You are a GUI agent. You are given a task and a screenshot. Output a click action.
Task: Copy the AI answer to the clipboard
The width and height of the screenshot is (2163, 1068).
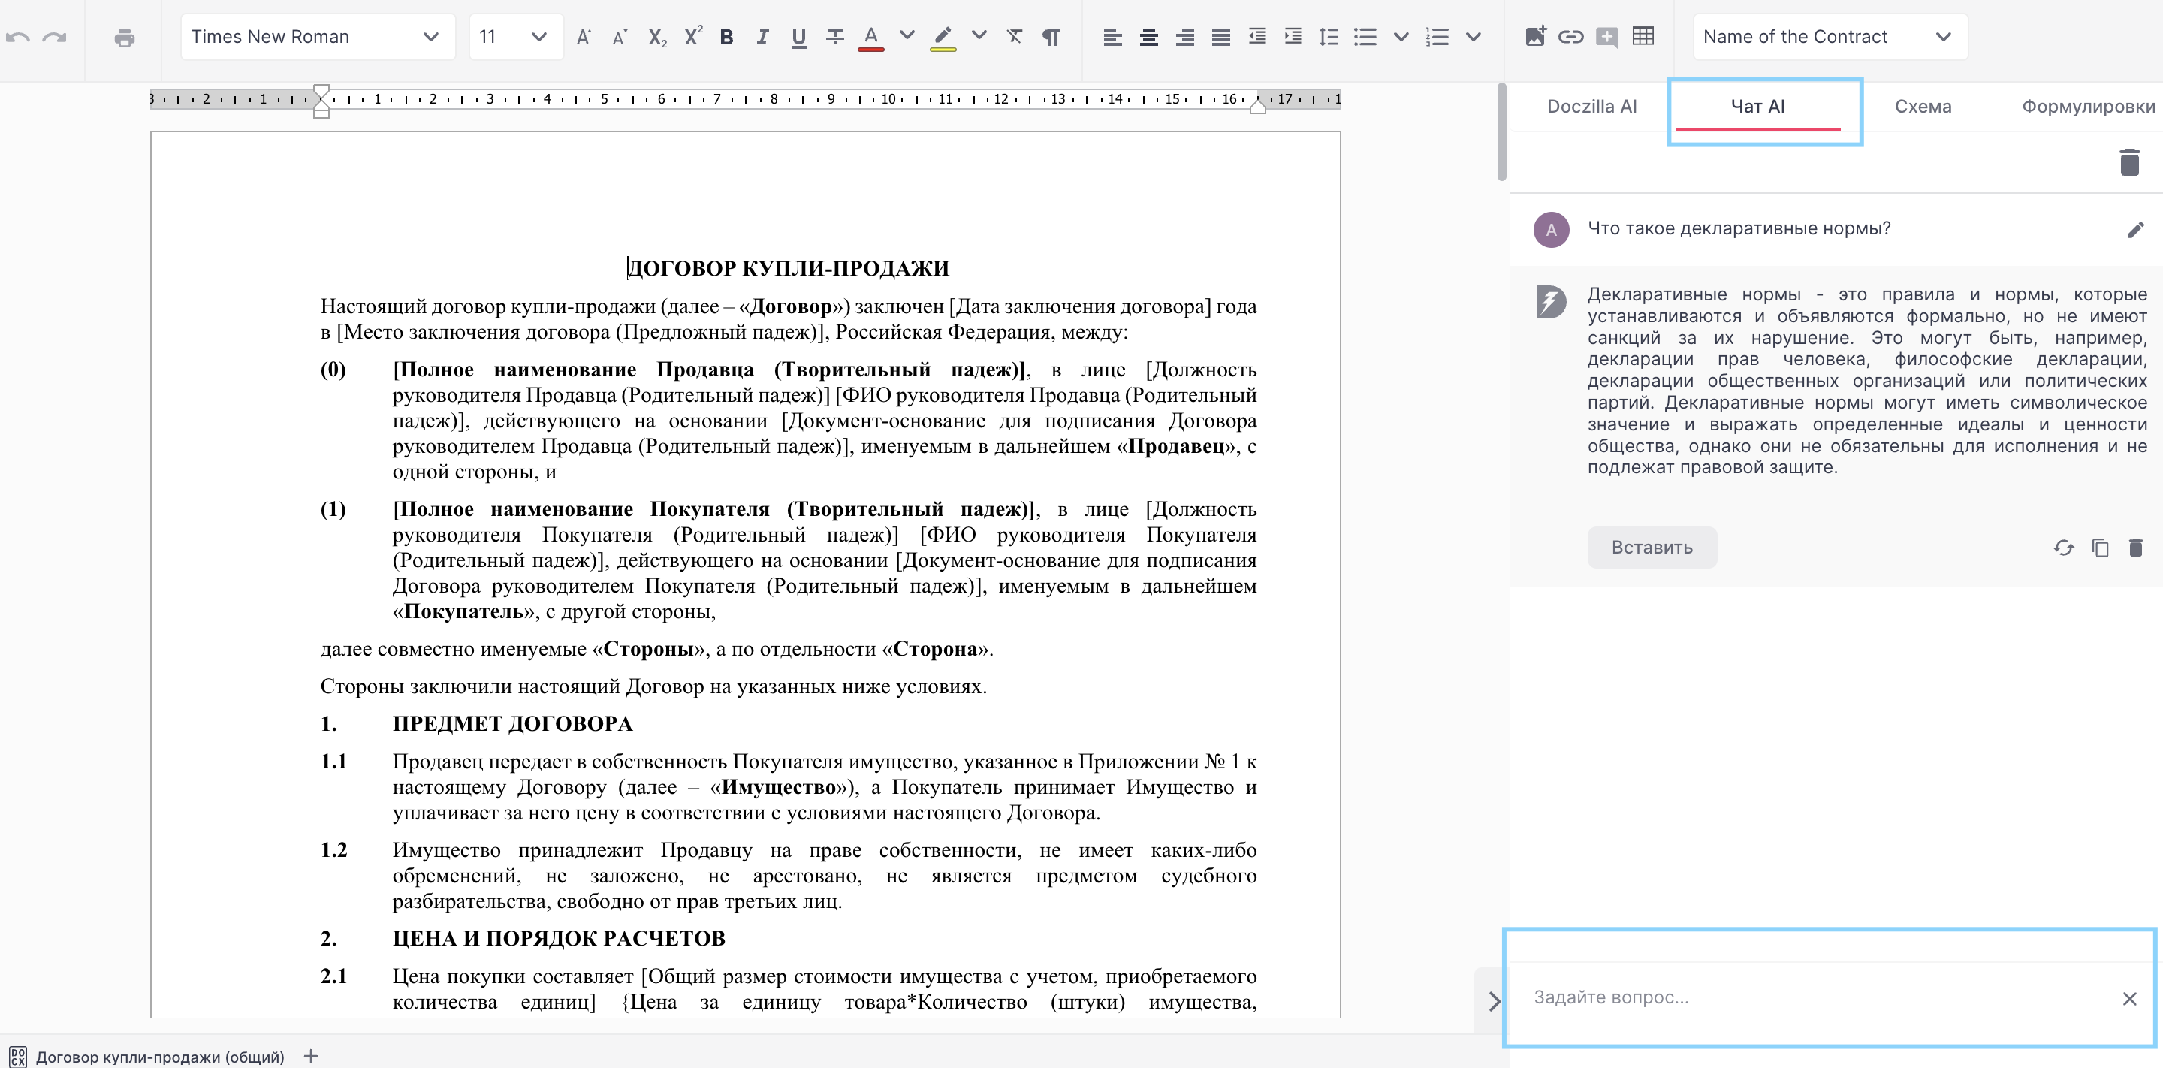click(2100, 548)
